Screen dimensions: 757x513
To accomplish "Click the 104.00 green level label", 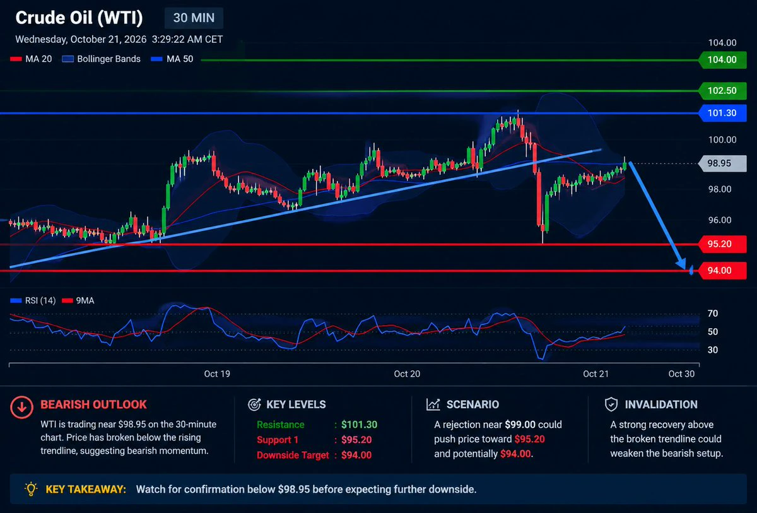I will click(722, 60).
